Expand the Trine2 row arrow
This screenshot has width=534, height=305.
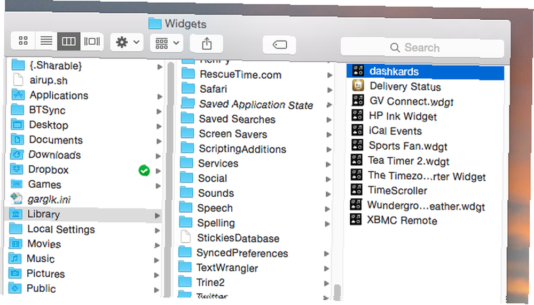(x=327, y=283)
